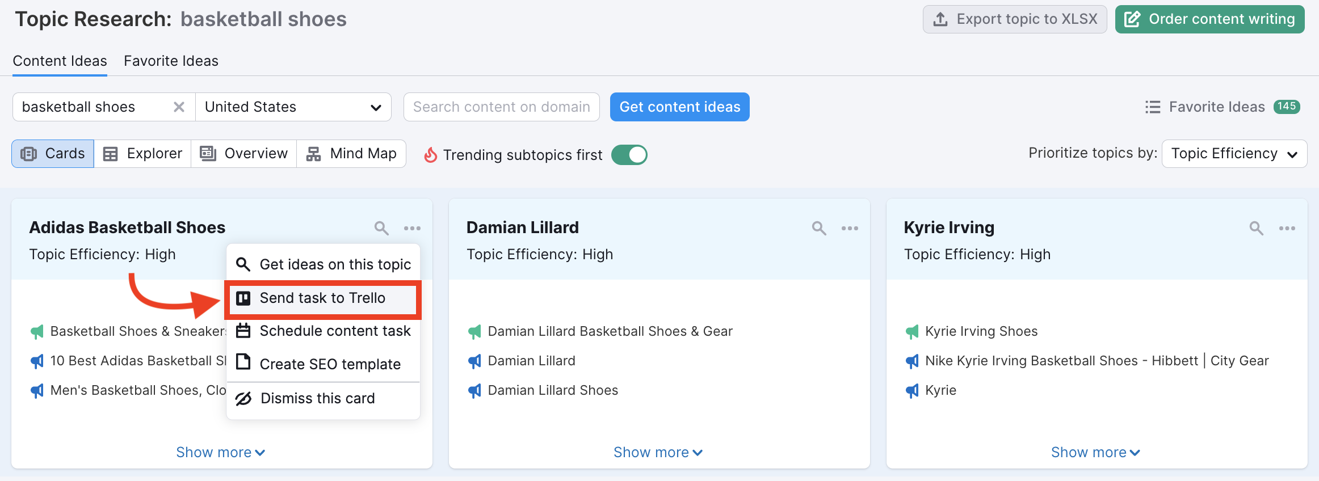Open the Topic Efficiency prioritize dropdown
Image resolution: width=1319 pixels, height=481 pixels.
tap(1234, 154)
